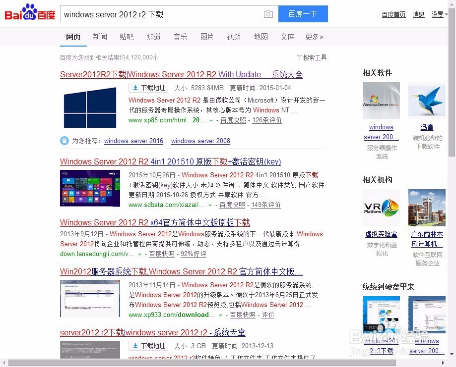Expand dropdown arrow beside www.xp933.com URL

coord(220,315)
